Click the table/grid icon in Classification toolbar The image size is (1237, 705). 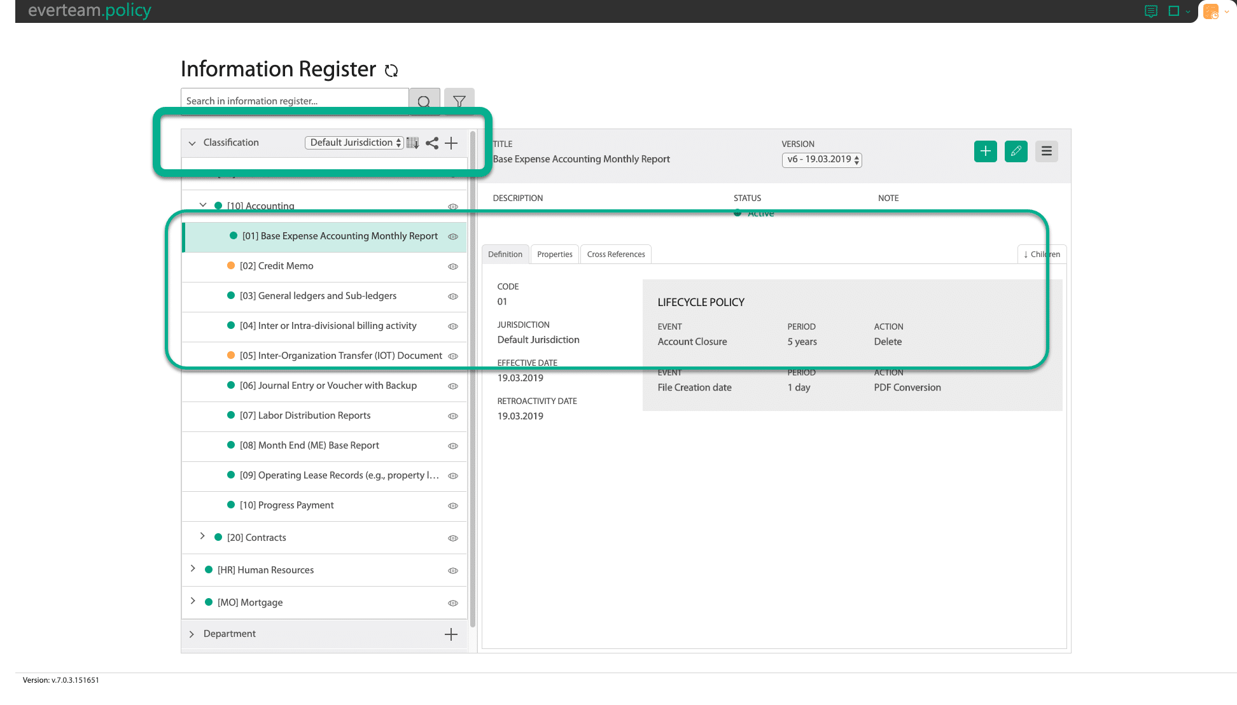(414, 142)
